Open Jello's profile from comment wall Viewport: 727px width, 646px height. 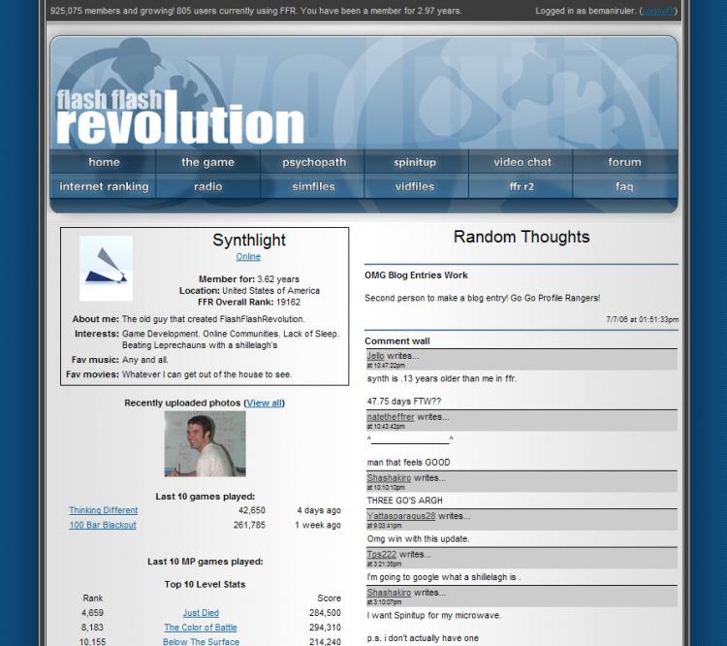pyautogui.click(x=375, y=356)
